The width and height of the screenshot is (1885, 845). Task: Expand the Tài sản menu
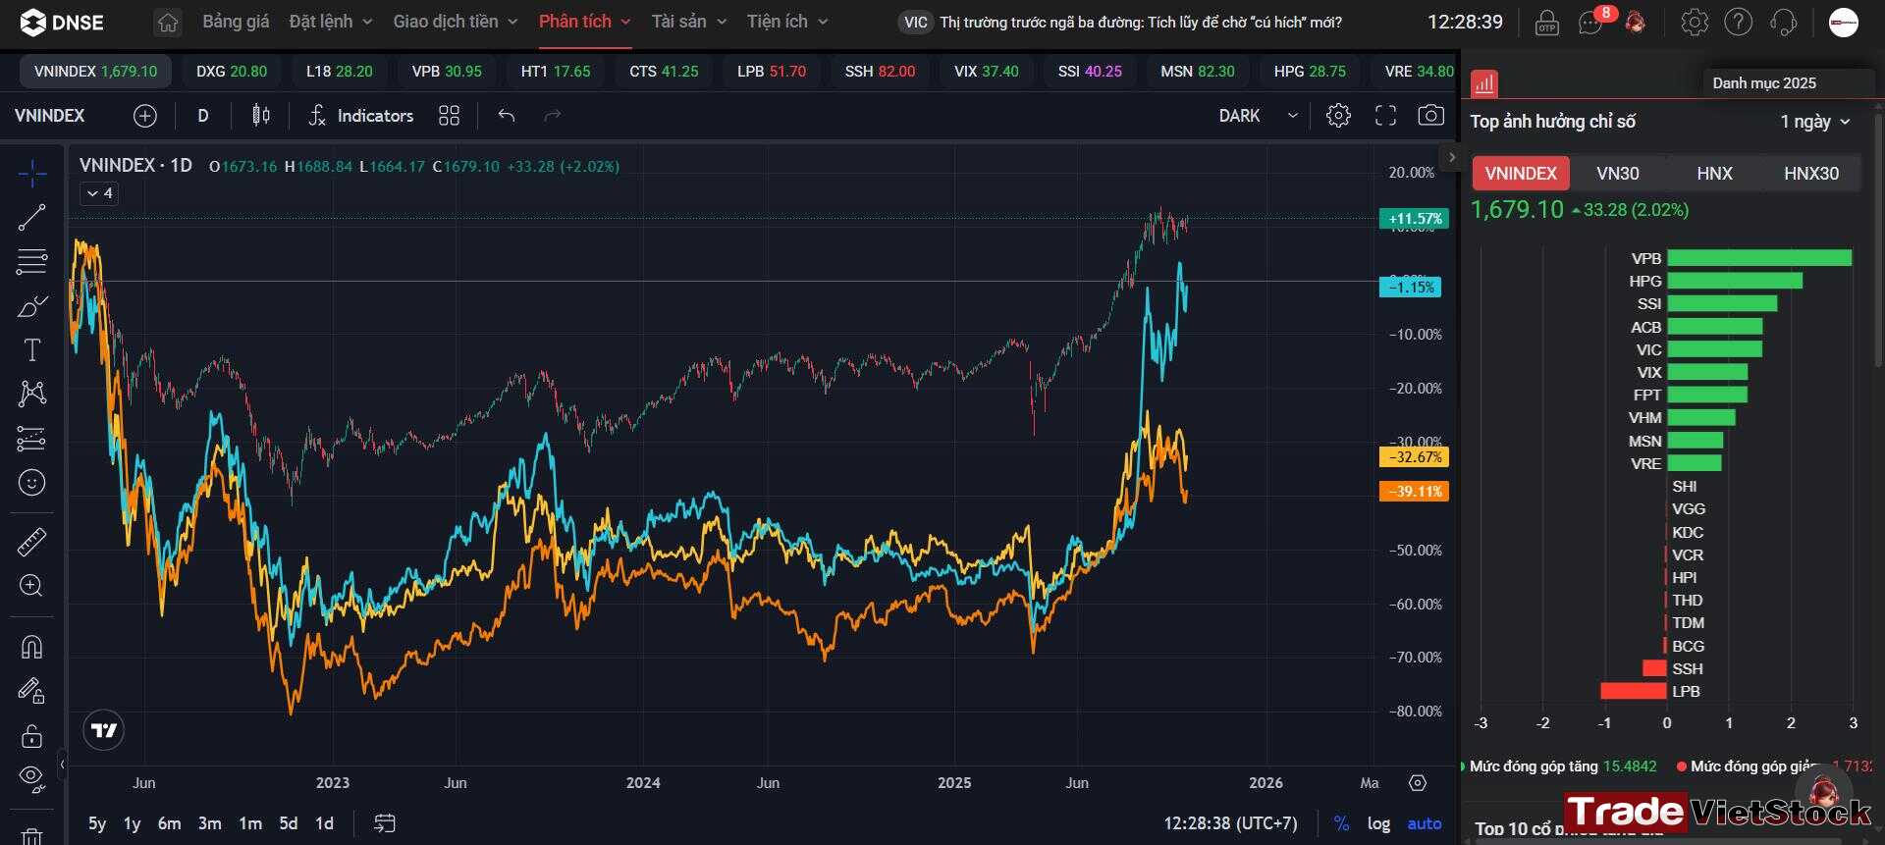point(689,22)
